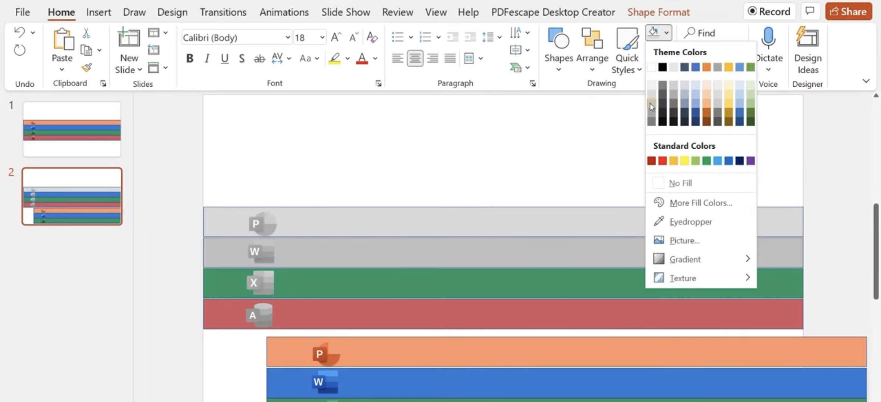Toggle Bold formatting
Screen dimensions: 881x402
click(x=190, y=58)
